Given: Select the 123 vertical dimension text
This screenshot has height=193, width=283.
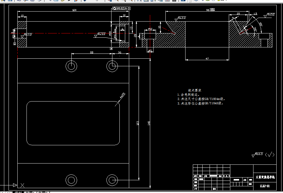Looking at the screenshot, I should coord(137,123).
